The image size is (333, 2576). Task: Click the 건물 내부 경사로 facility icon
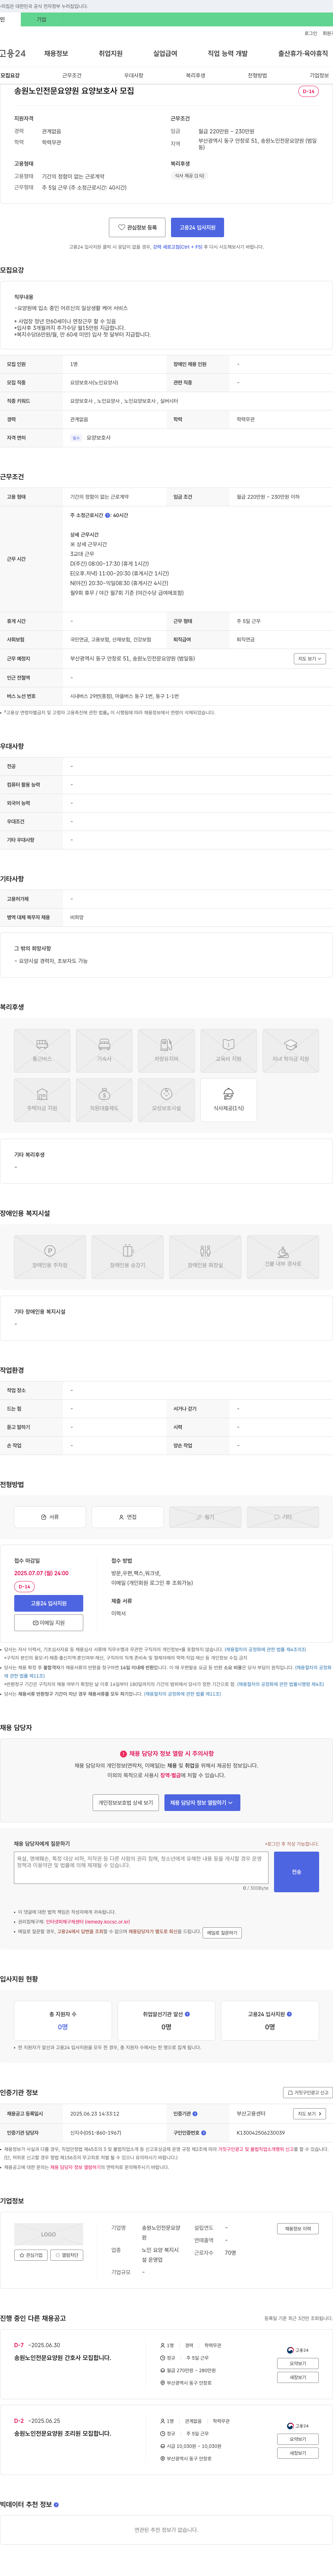pos(283,1257)
